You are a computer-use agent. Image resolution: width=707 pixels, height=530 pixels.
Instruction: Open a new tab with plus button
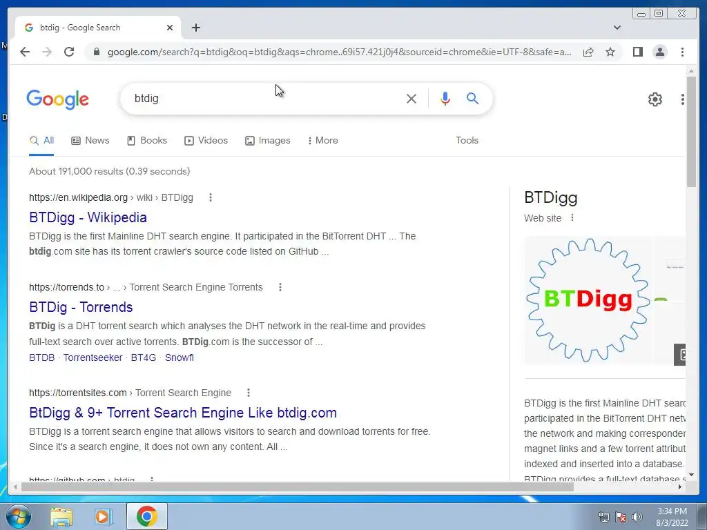[x=195, y=28]
